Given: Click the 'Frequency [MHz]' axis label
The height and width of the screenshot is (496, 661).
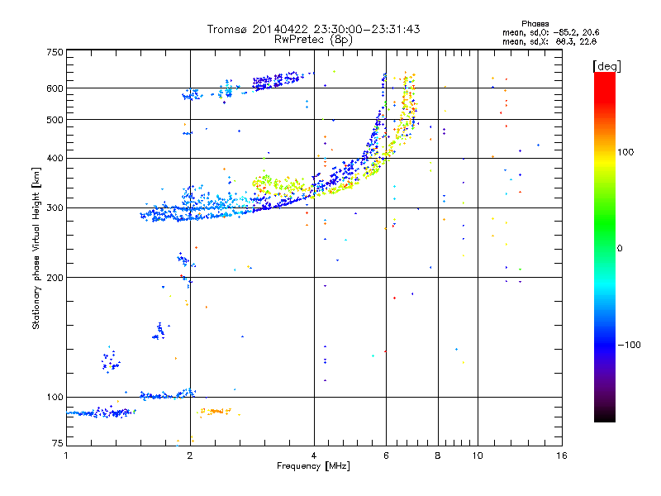Looking at the screenshot, I should 313,466.
